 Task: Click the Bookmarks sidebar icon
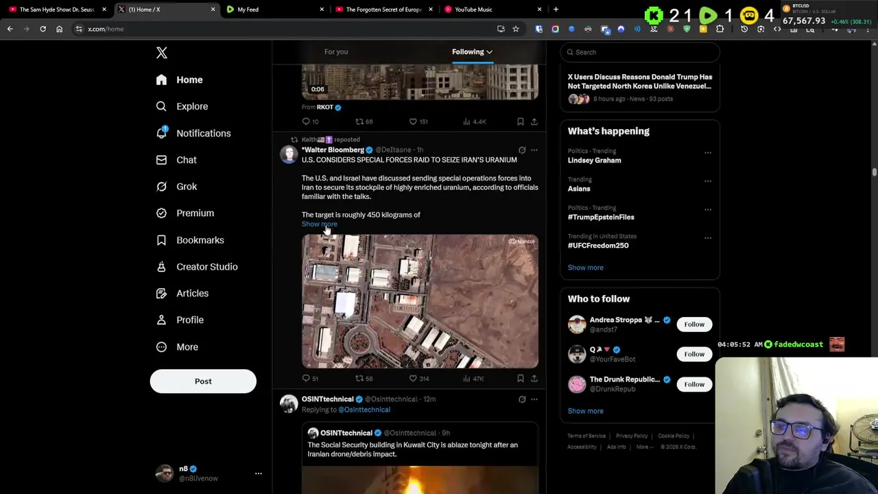[161, 240]
